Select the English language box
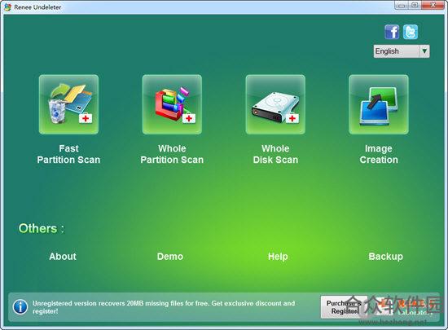448x330 pixels. (402, 51)
